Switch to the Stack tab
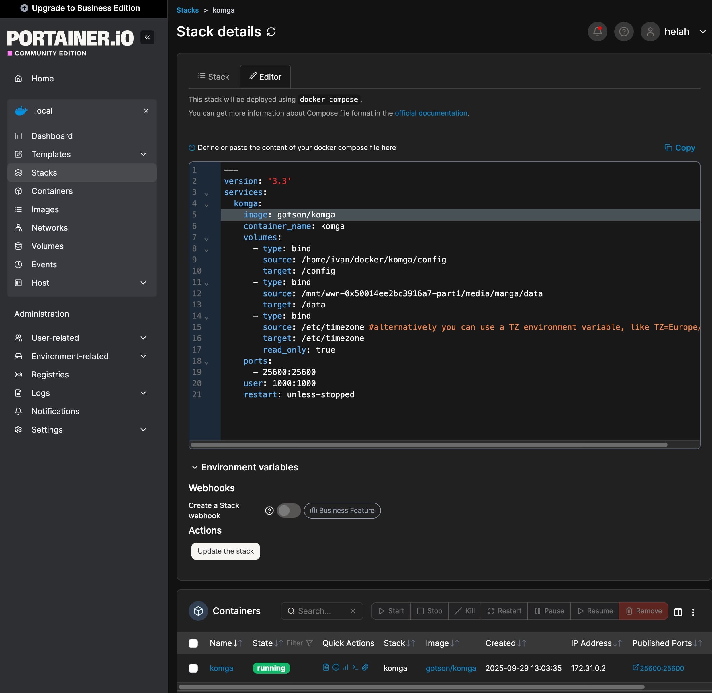The image size is (712, 693). [x=214, y=77]
